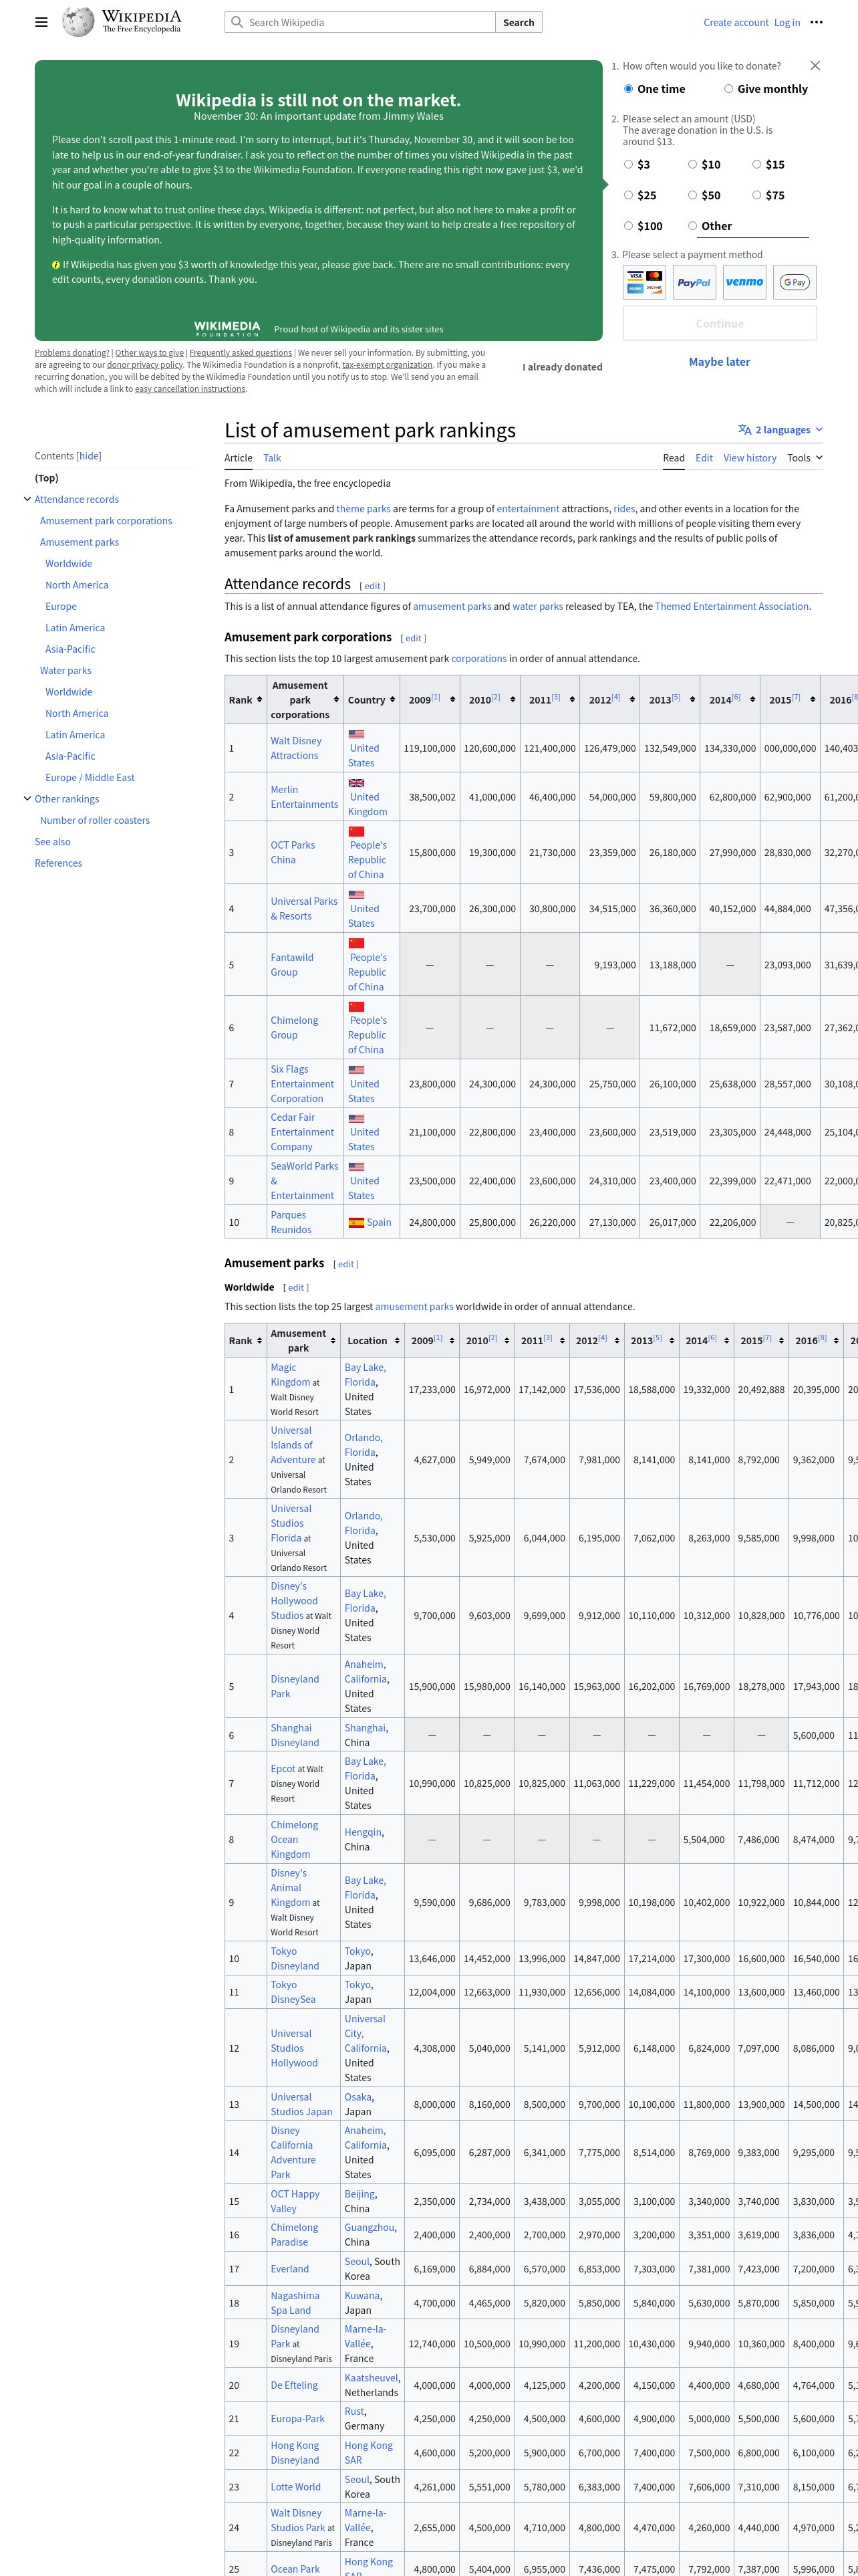This screenshot has height=2576, width=858.
Task: Select the $50 donation amount
Action: point(692,195)
